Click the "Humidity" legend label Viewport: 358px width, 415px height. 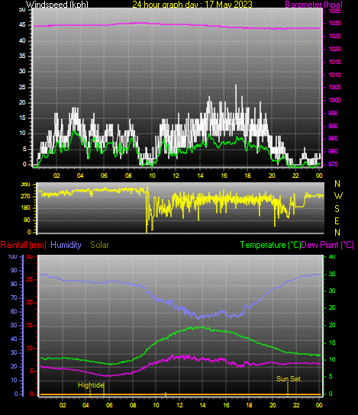tap(66, 245)
